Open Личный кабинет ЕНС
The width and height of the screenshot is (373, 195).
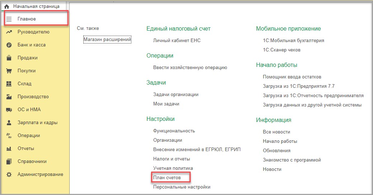(177, 41)
